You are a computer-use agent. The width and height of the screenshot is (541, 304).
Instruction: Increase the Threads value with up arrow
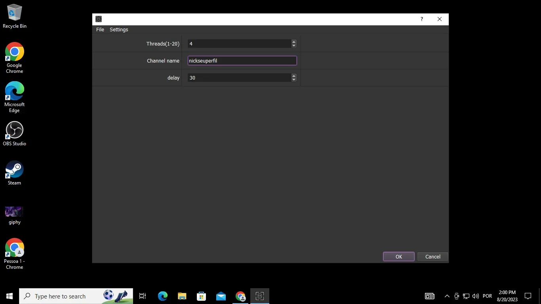[x=294, y=42]
